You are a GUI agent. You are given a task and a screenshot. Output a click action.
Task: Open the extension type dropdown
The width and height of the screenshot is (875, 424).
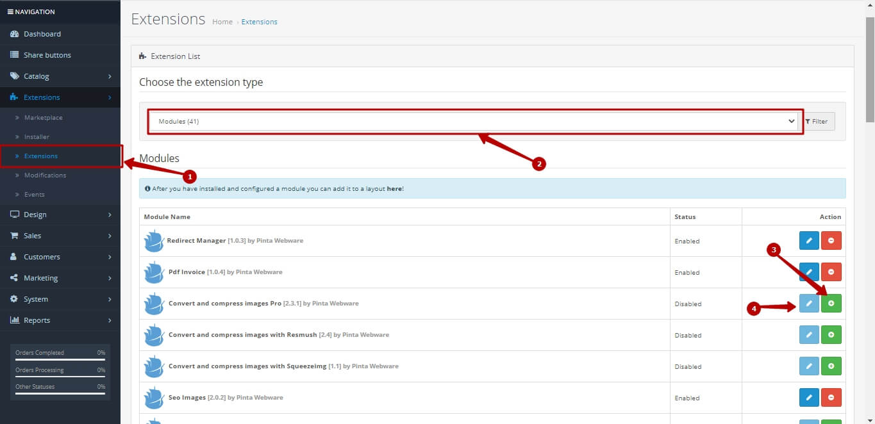click(x=474, y=121)
